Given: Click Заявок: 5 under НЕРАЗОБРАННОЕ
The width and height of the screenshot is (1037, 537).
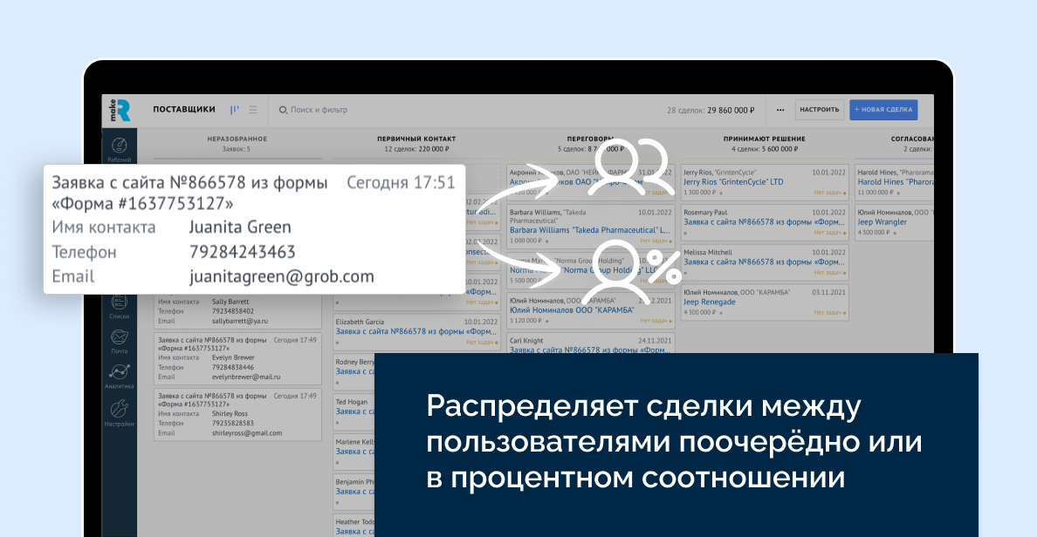Looking at the screenshot, I should click(x=237, y=149).
